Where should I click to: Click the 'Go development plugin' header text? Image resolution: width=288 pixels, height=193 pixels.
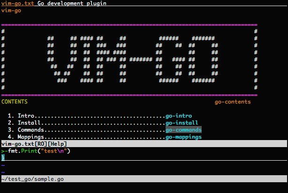coord(72,3)
